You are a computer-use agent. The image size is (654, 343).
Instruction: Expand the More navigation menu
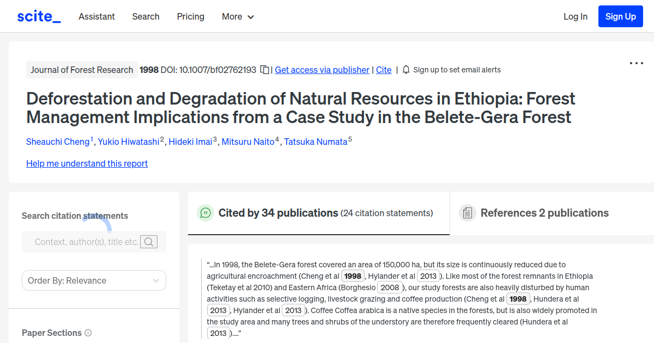(x=238, y=16)
